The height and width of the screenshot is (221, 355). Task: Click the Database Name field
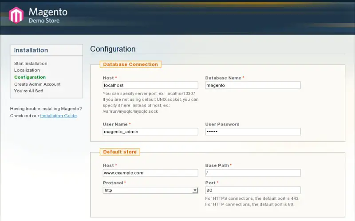[x=253, y=85]
